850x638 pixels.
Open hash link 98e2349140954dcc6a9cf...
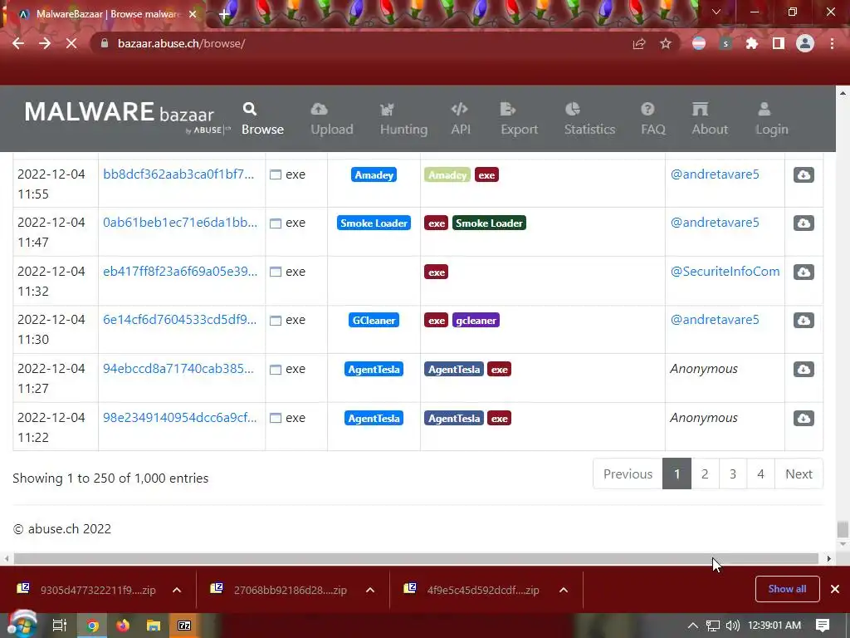[x=179, y=417]
